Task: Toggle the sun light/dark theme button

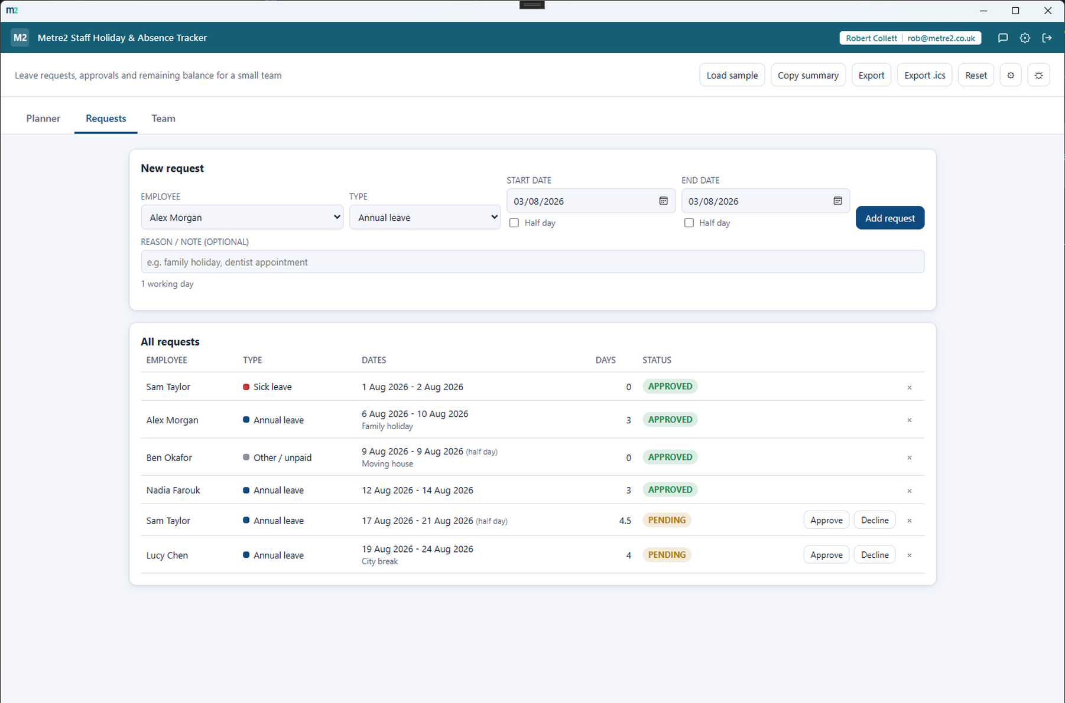Action: 1038,75
